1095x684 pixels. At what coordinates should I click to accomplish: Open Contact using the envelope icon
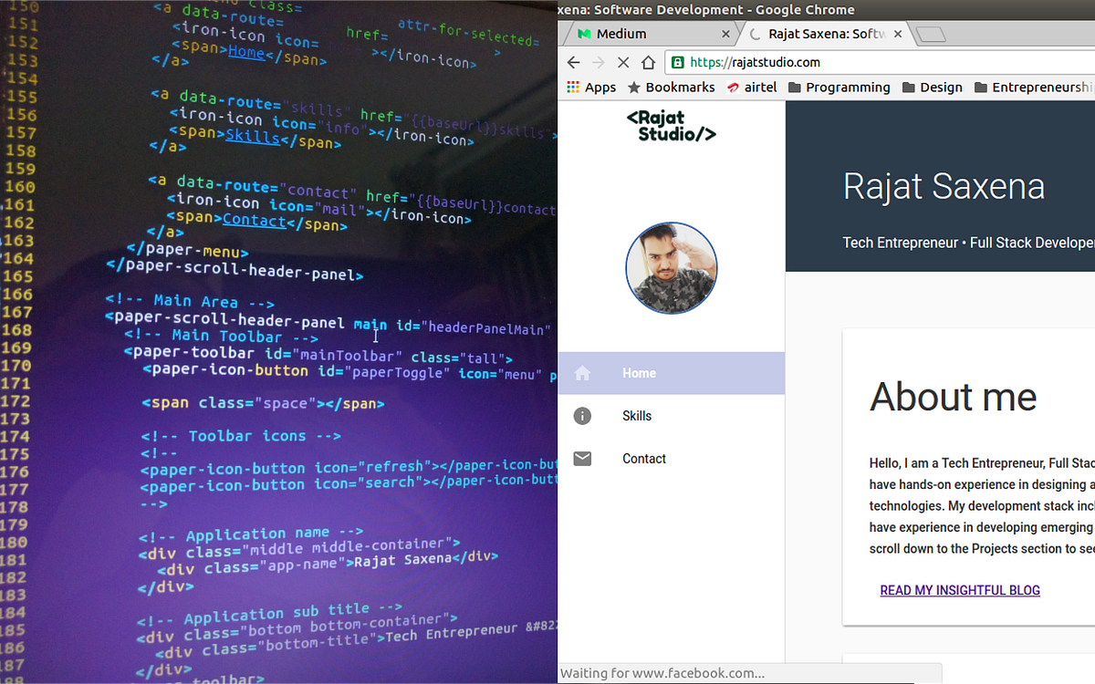tap(582, 459)
